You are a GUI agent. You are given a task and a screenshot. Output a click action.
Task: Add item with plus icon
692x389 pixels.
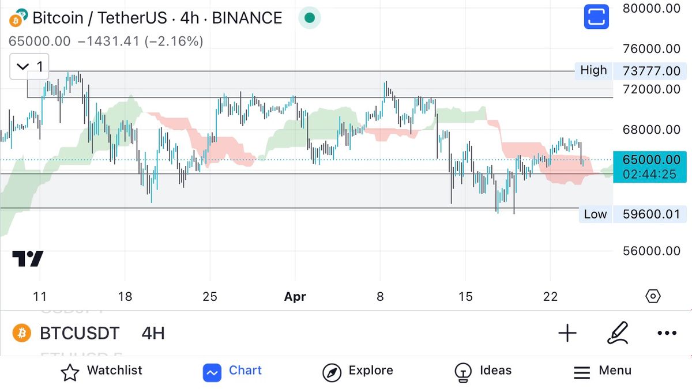(x=567, y=333)
